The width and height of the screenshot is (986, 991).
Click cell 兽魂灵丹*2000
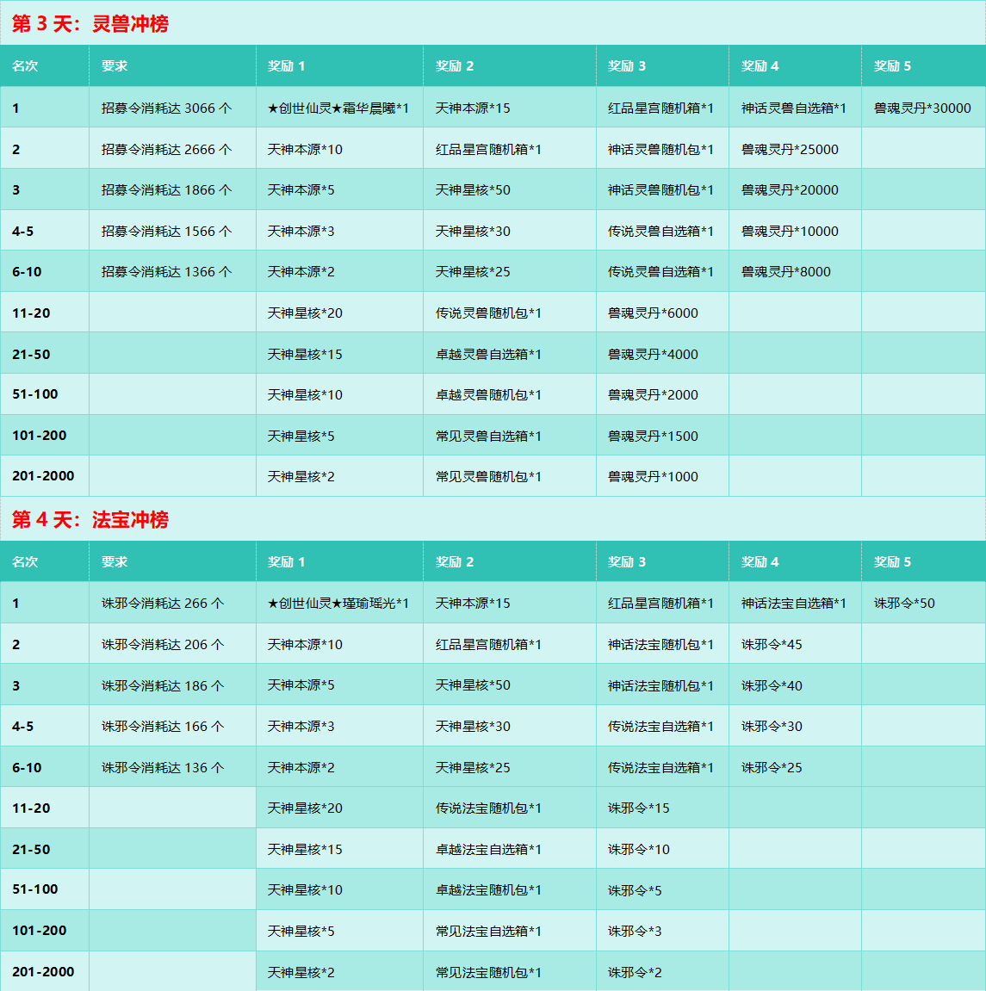pos(653,395)
